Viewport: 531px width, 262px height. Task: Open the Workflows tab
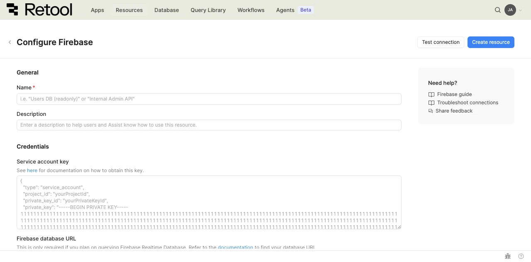251,10
